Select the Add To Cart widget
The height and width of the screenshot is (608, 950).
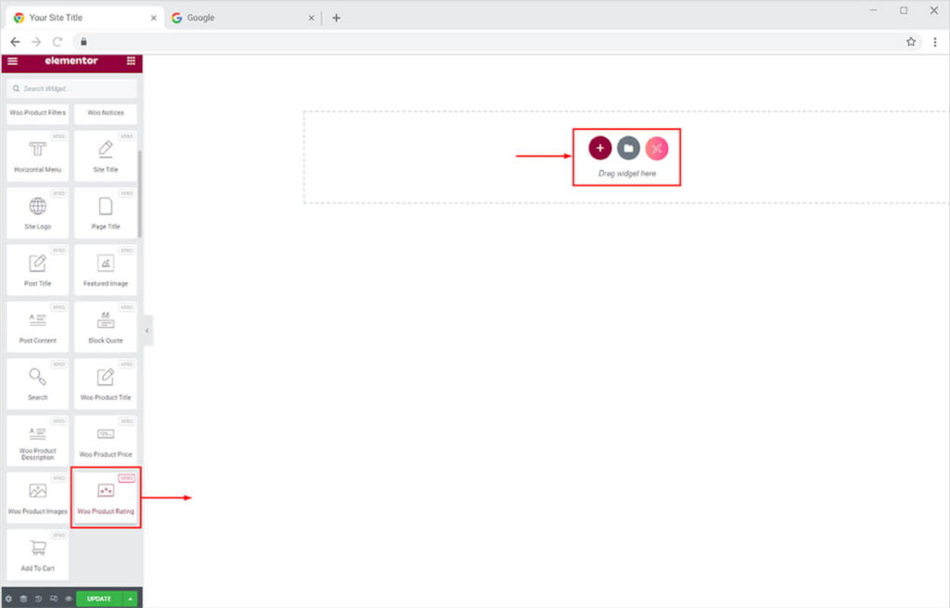(38, 554)
